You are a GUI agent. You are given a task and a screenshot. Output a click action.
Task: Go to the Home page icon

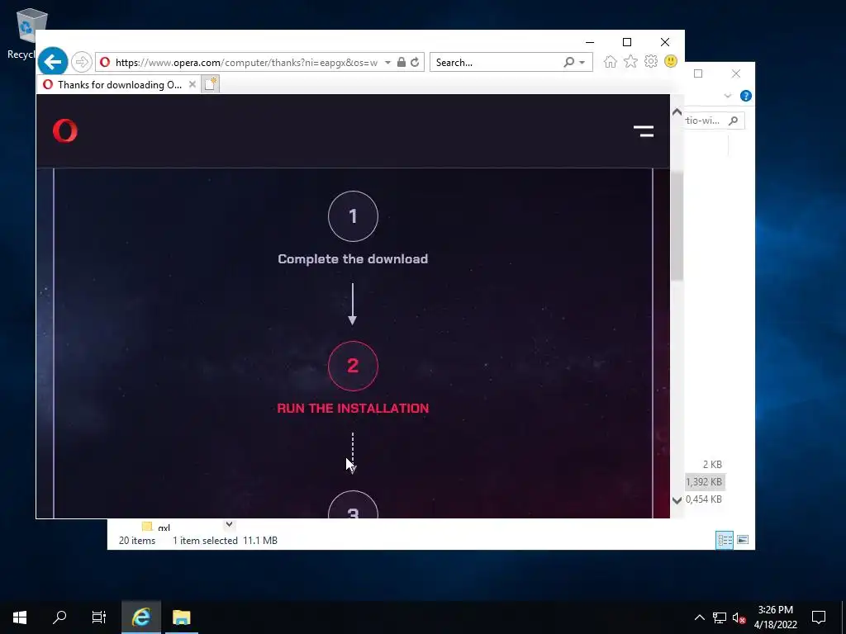pyautogui.click(x=611, y=61)
